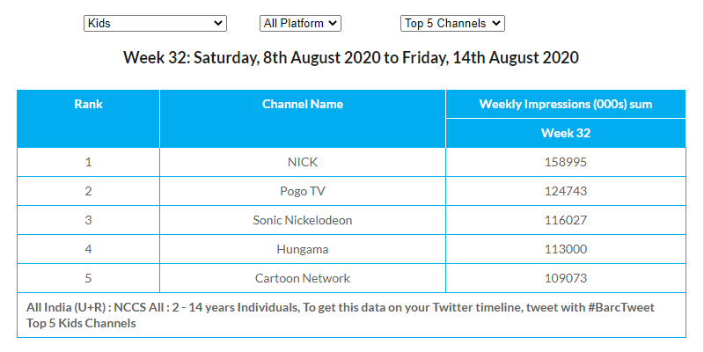Select the Pogo TV channel name
The height and width of the screenshot is (352, 704).
point(303,191)
